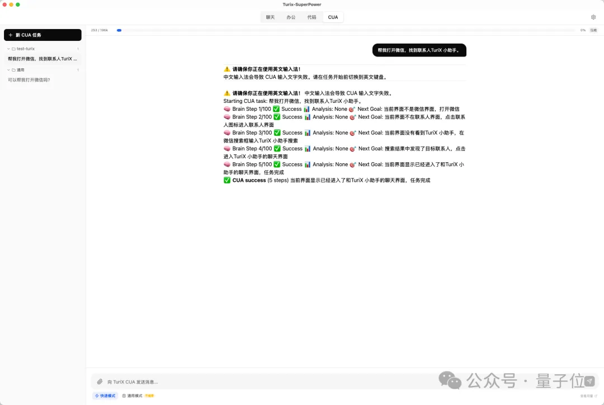
Task: Collapse the test-turix folder chevron
Action: pyautogui.click(x=8, y=49)
